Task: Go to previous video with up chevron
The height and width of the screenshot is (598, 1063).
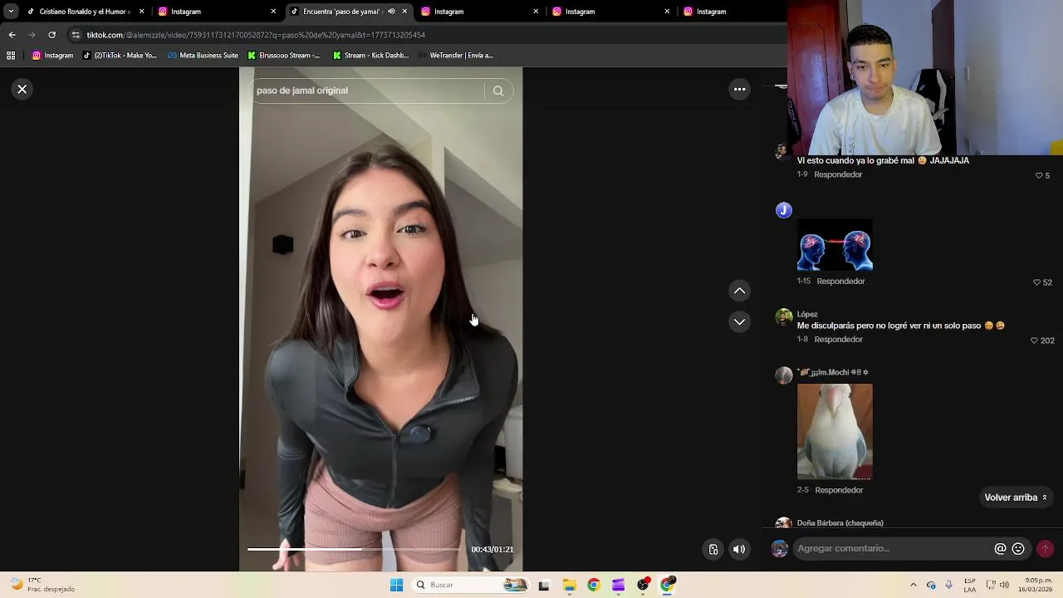Action: pyautogui.click(x=739, y=291)
